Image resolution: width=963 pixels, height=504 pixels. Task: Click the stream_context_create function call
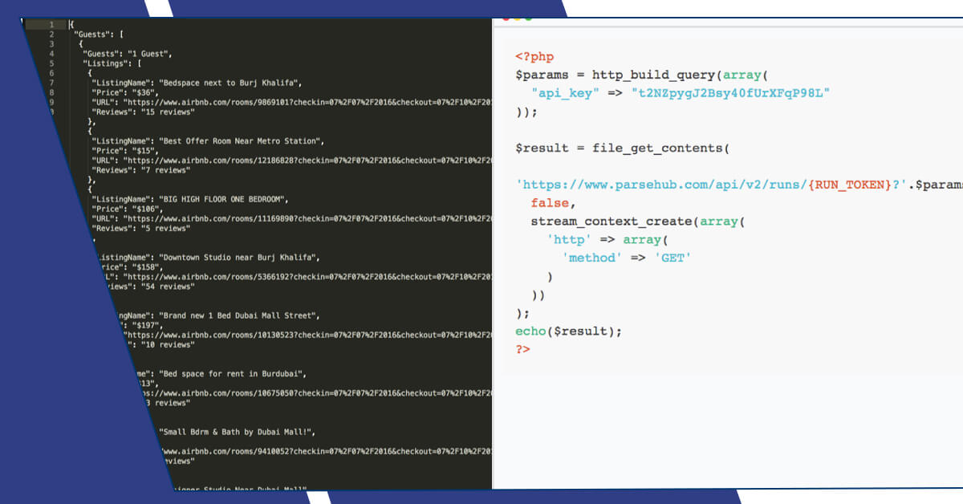612,222
